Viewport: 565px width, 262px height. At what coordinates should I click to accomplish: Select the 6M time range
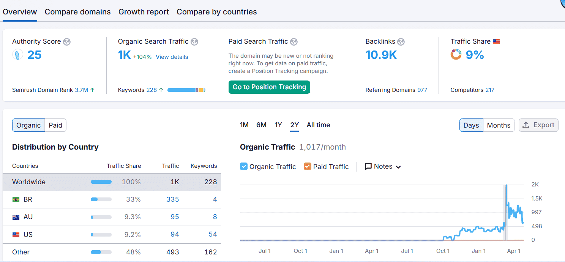coord(261,125)
